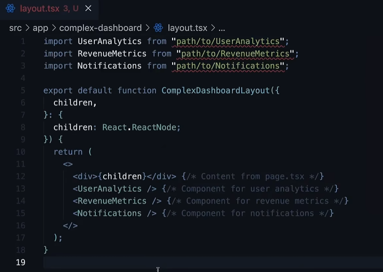
Task: Open the layout.tsx breadcrumb segment
Action: click(x=188, y=28)
